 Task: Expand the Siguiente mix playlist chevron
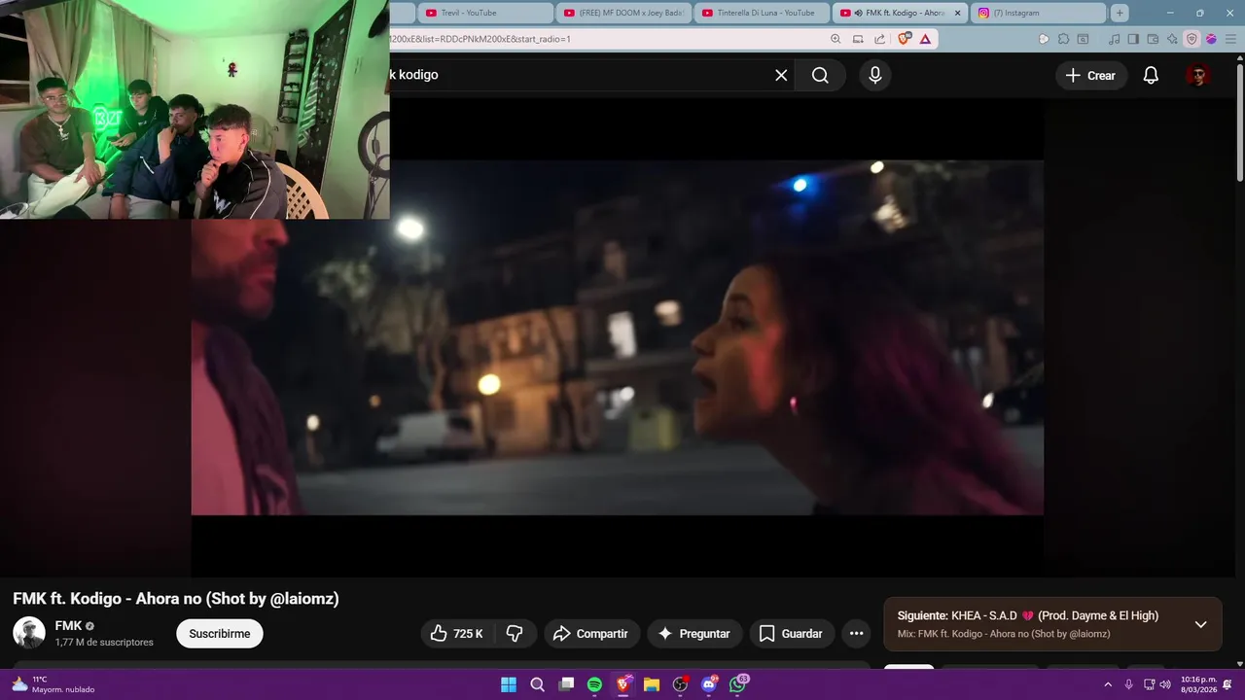click(1200, 624)
